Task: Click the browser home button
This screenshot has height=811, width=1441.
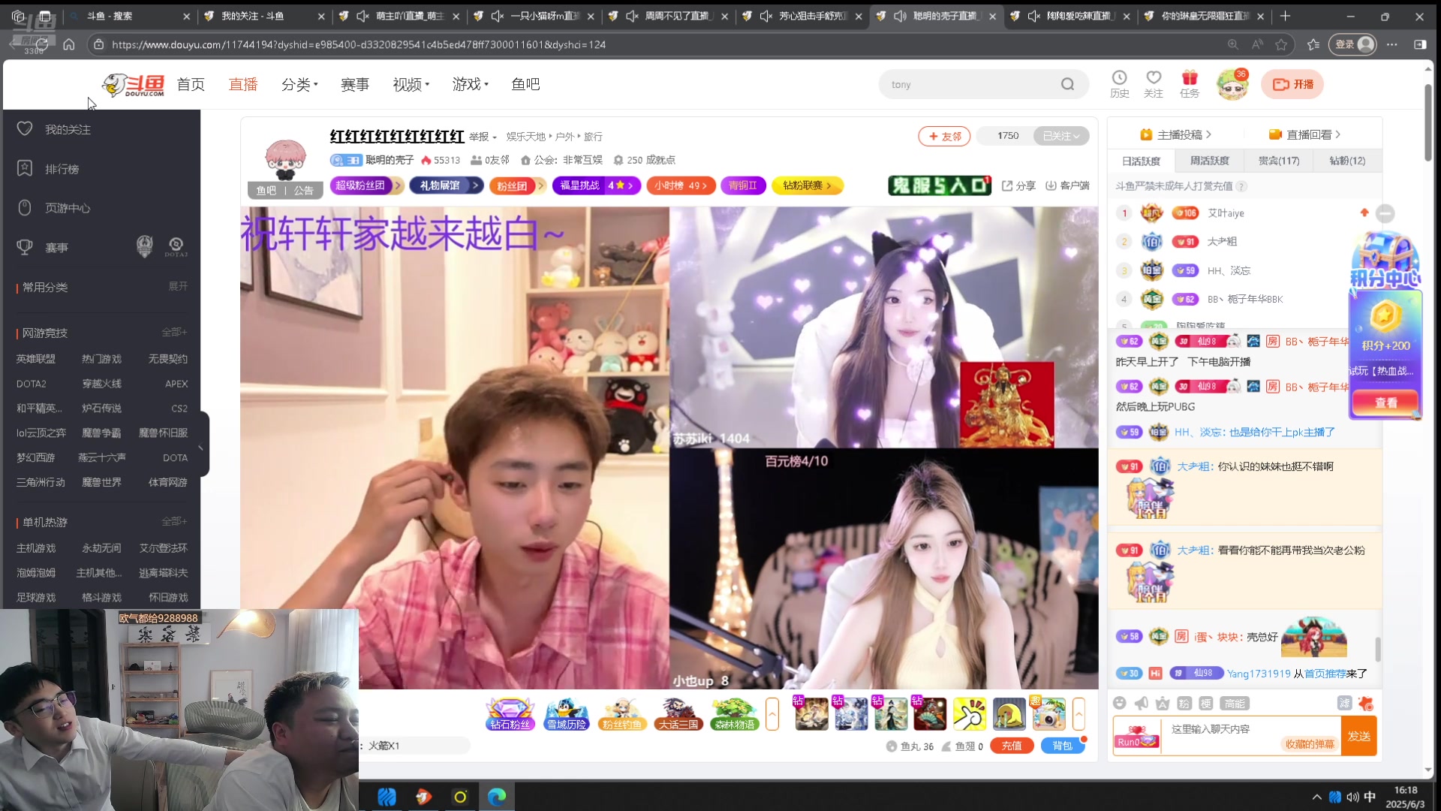Action: [69, 44]
